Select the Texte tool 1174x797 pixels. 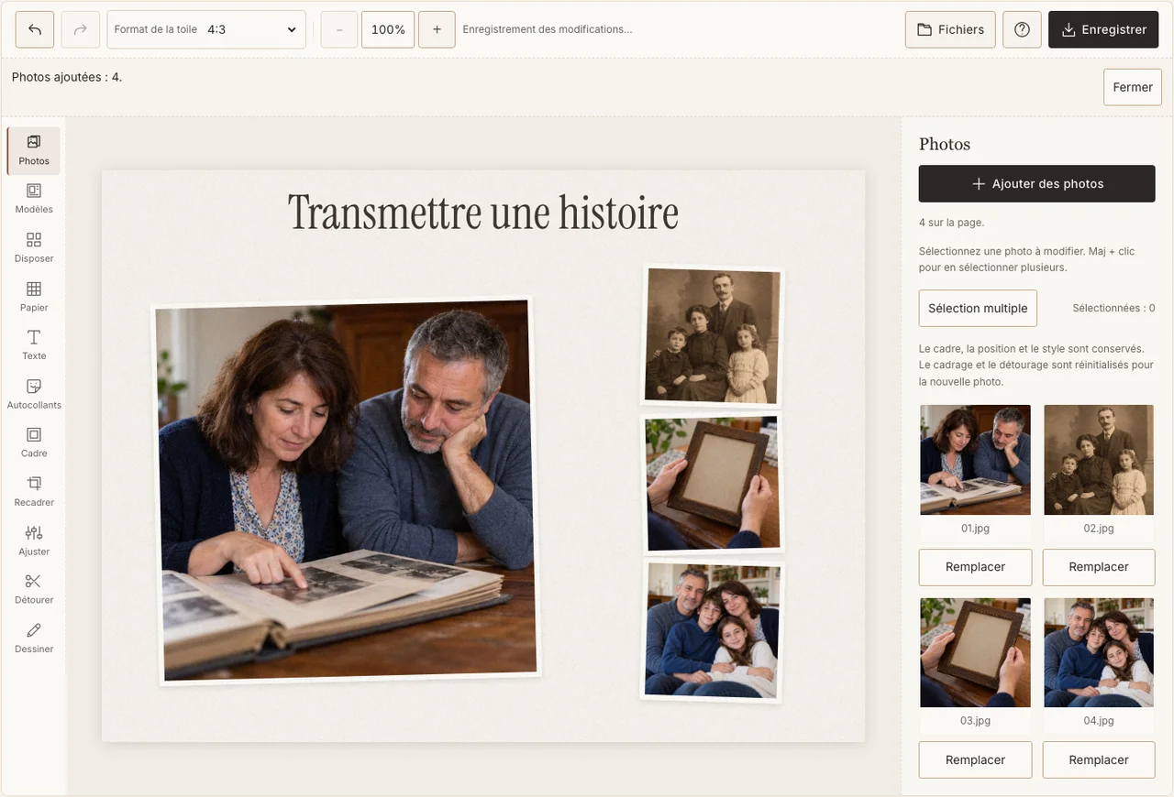(34, 345)
